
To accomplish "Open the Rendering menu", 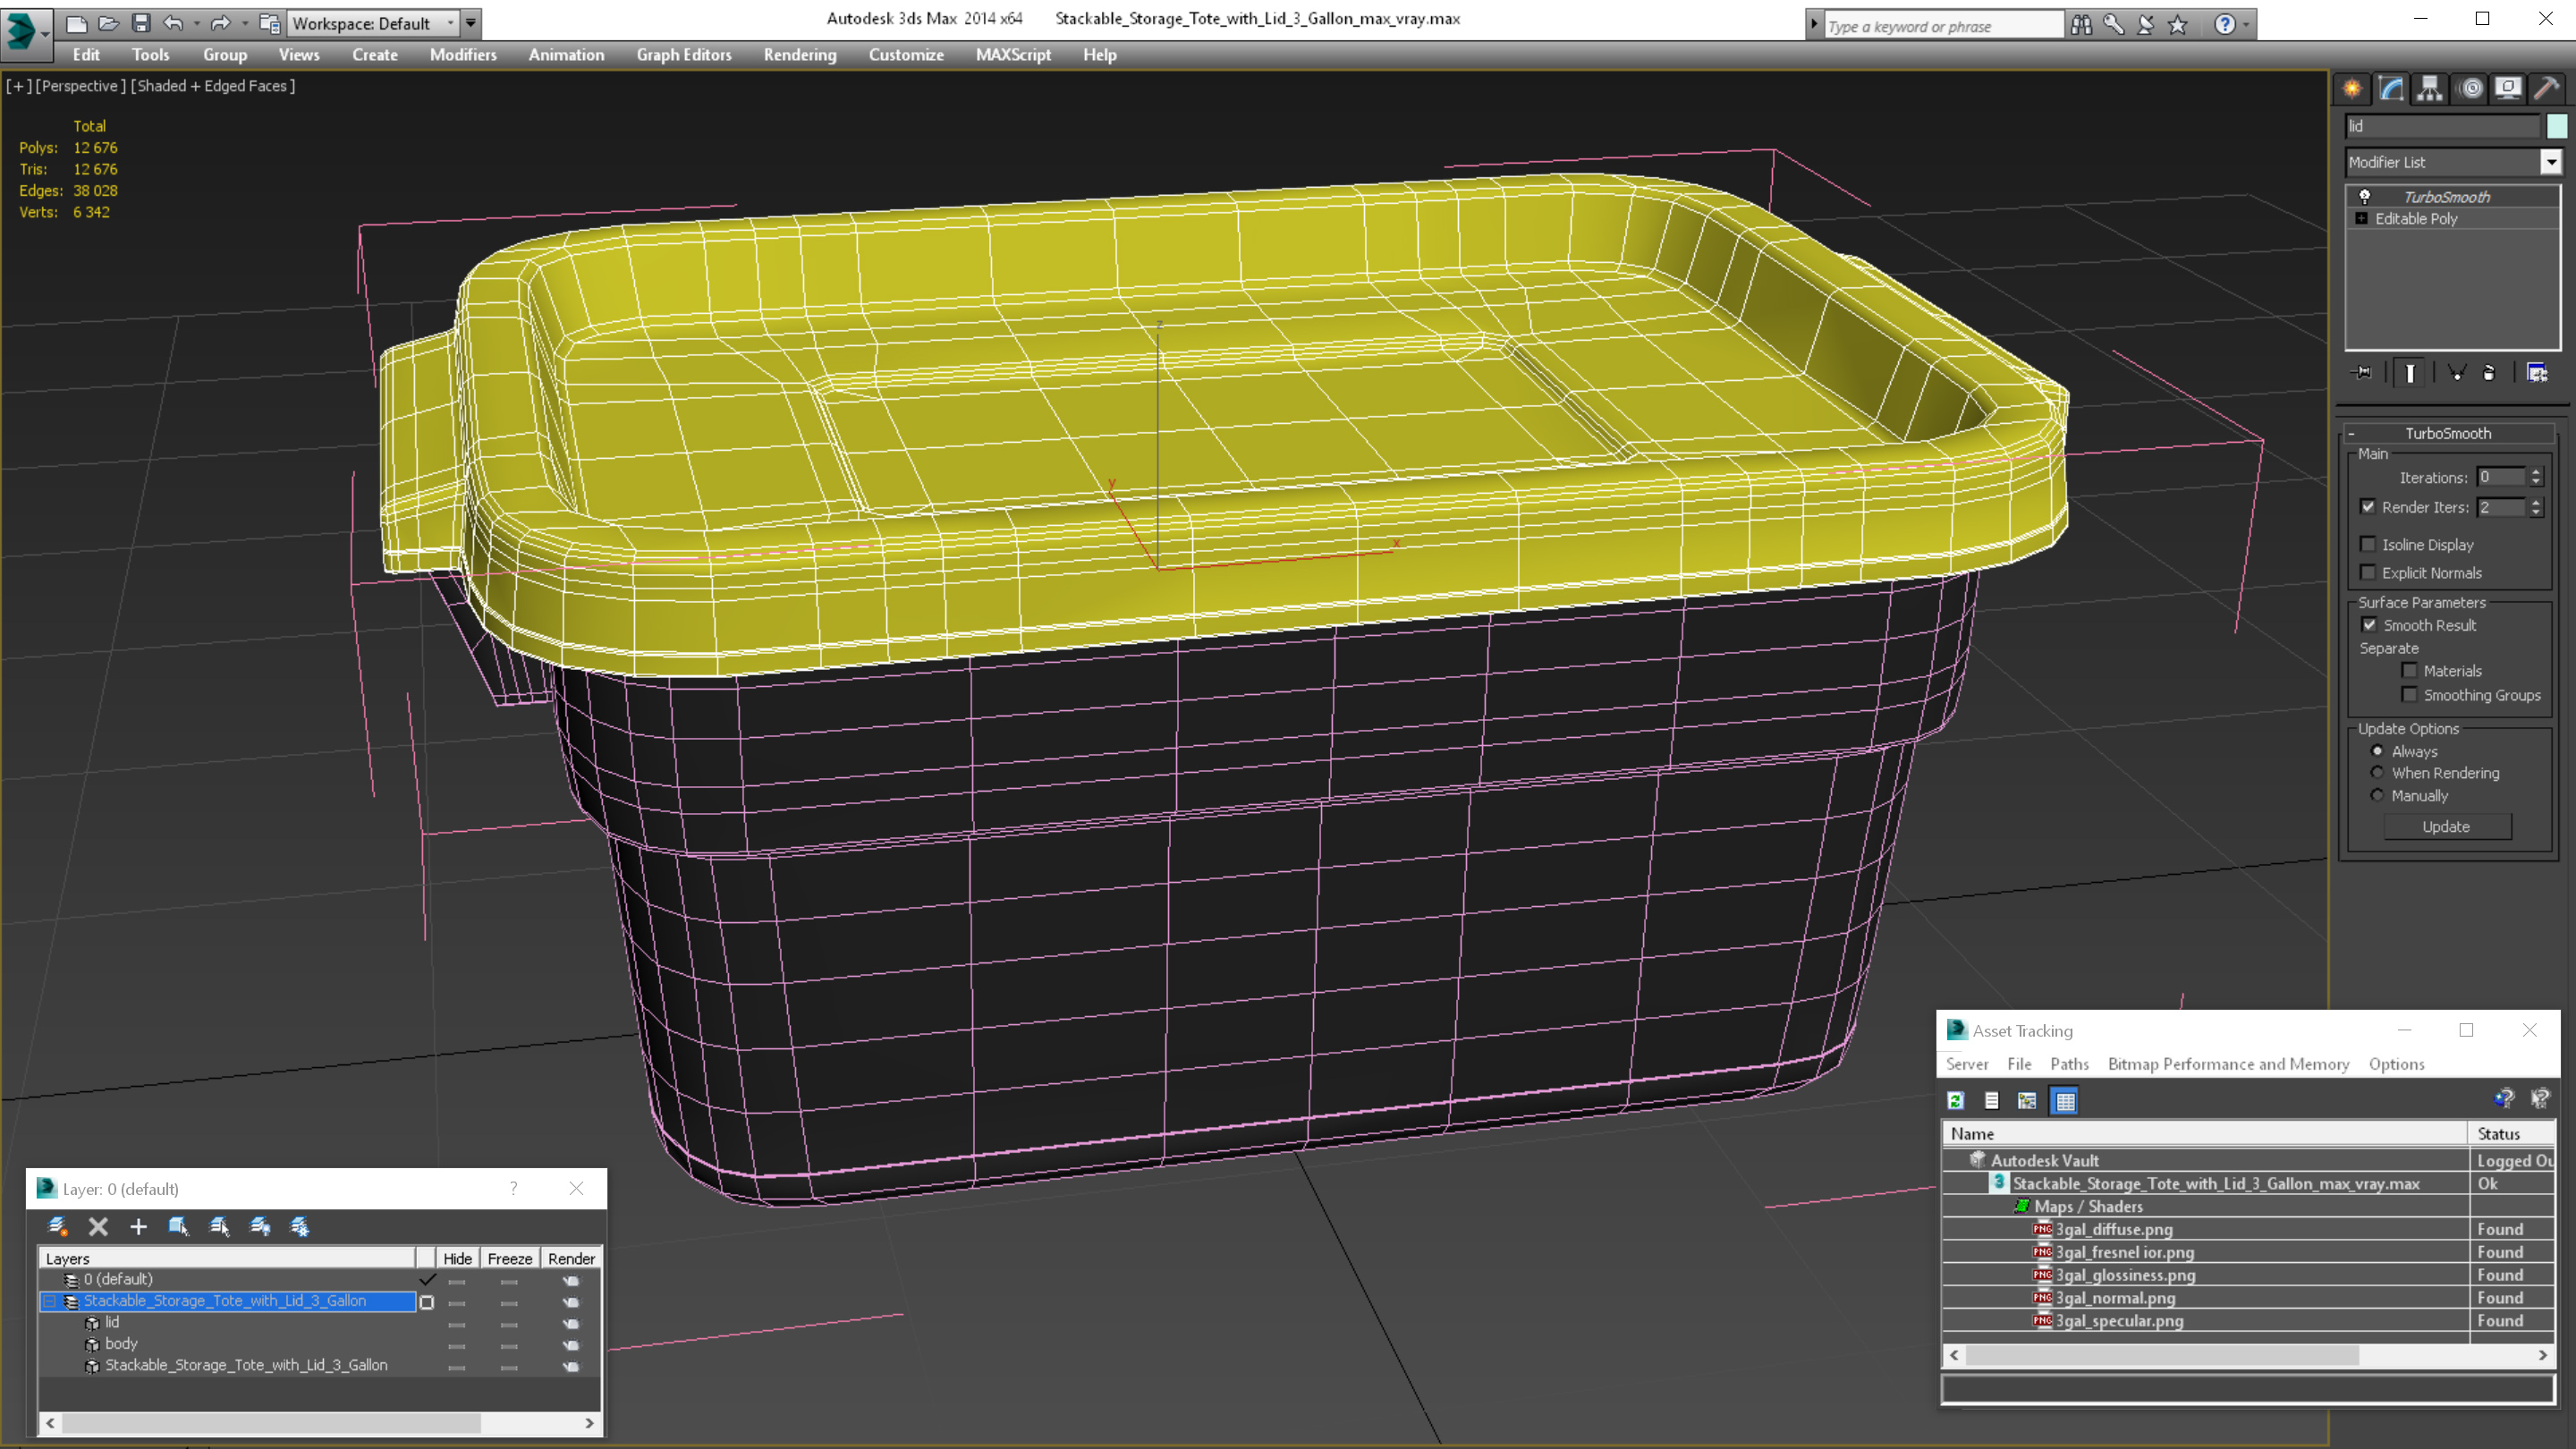I will coord(799,55).
